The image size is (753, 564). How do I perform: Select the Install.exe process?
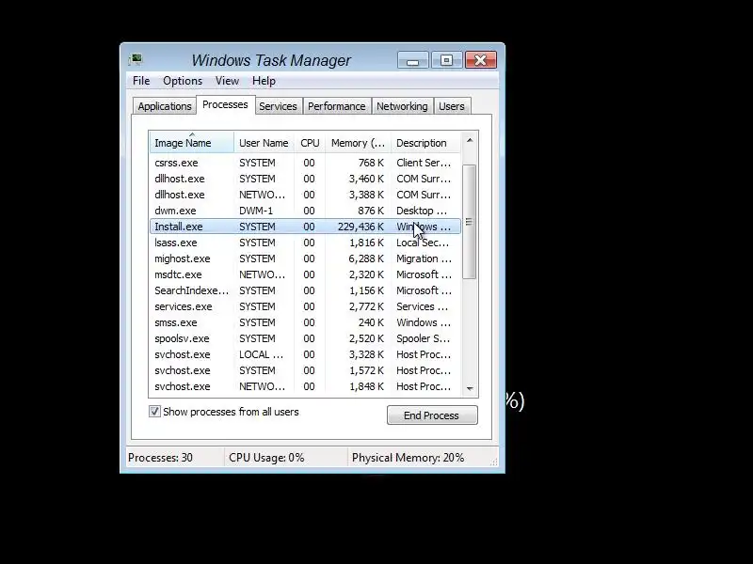click(x=305, y=227)
